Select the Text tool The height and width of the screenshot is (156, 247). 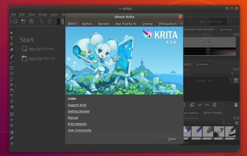[12, 38]
